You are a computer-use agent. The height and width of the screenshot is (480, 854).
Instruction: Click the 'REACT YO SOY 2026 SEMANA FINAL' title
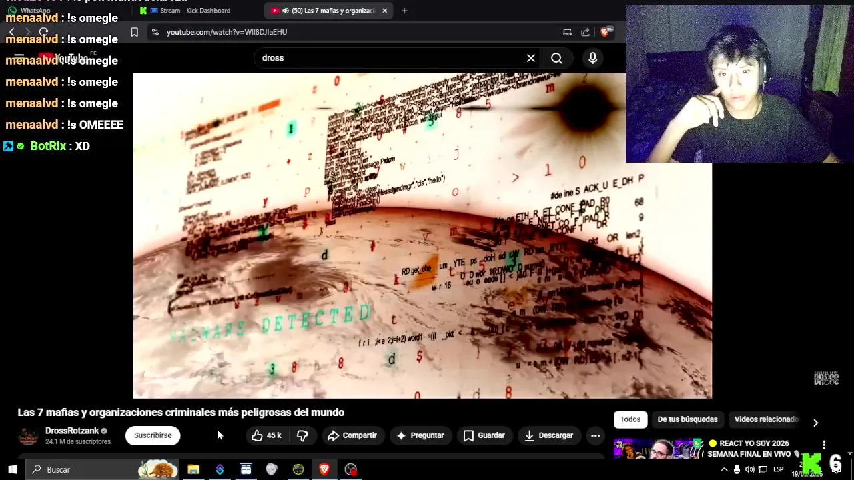click(754, 449)
